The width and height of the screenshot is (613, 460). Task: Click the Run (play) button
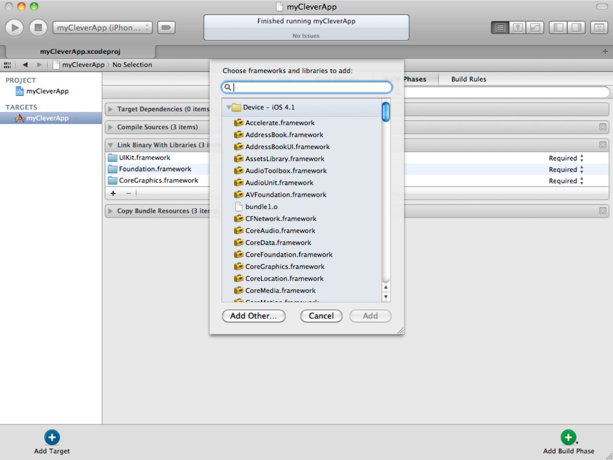click(14, 28)
